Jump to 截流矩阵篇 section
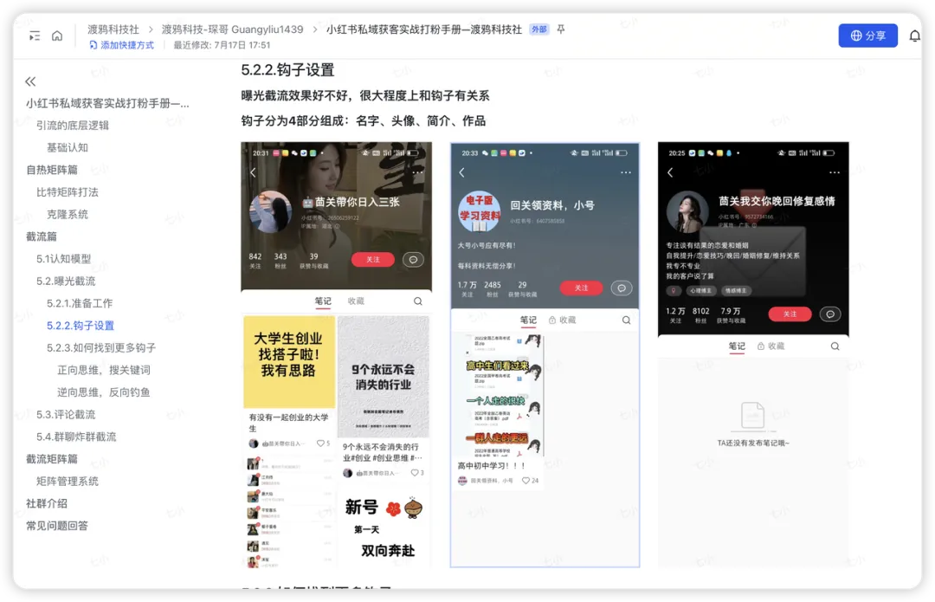Image resolution: width=935 pixels, height=602 pixels. coord(52,459)
